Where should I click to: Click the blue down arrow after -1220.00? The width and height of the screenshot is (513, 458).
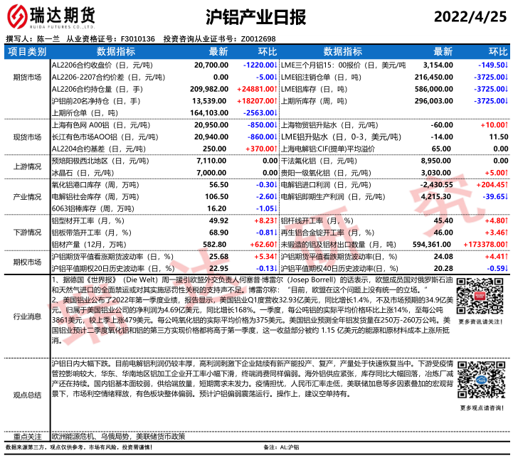[275, 65]
